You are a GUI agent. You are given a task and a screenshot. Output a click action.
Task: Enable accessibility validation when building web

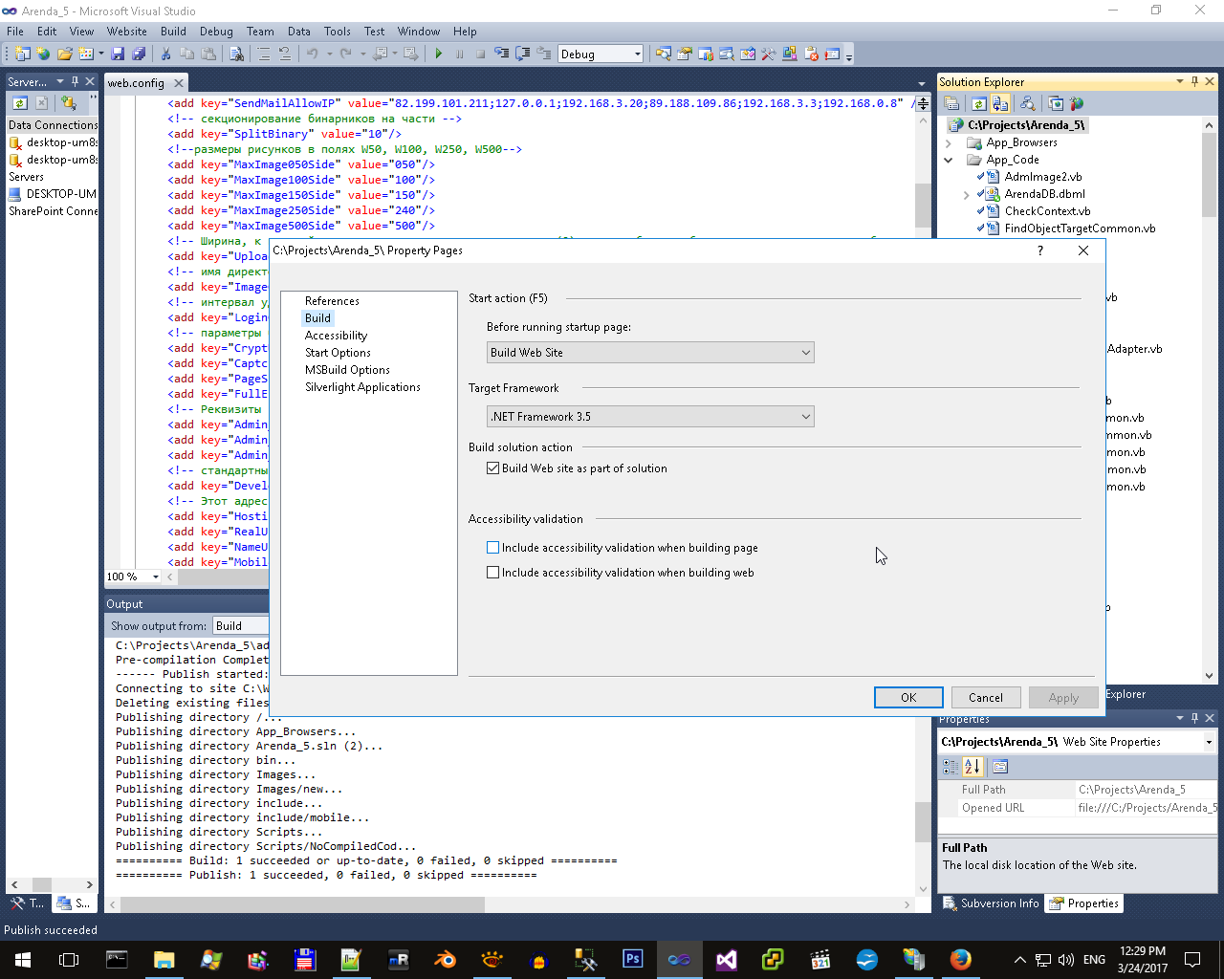click(493, 573)
